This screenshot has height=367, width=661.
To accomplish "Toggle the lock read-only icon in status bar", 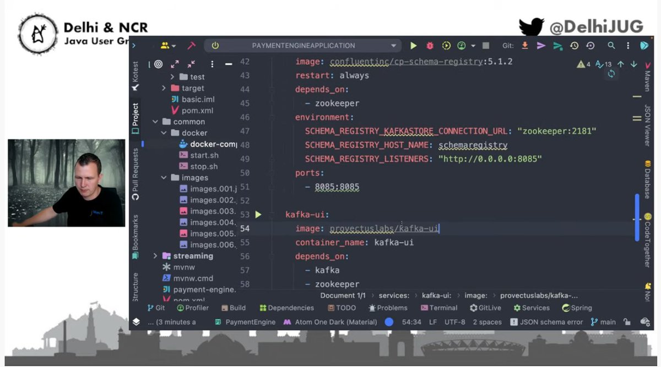I will (x=627, y=322).
